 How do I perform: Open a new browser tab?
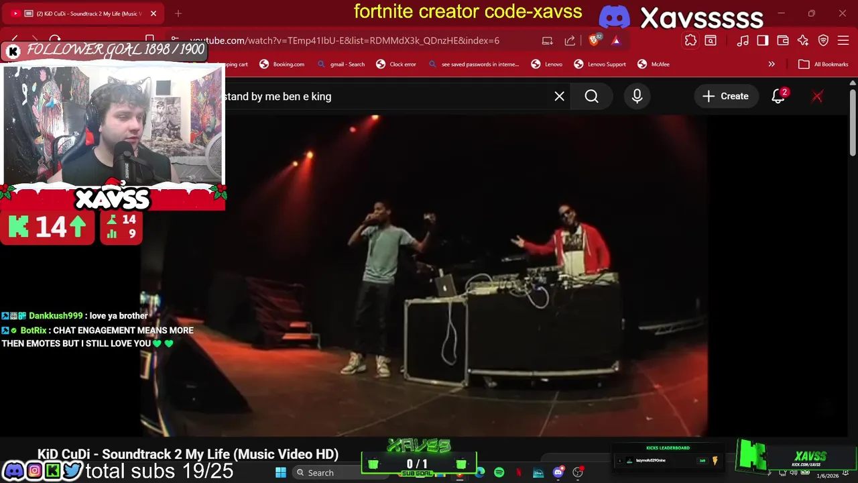(x=178, y=13)
